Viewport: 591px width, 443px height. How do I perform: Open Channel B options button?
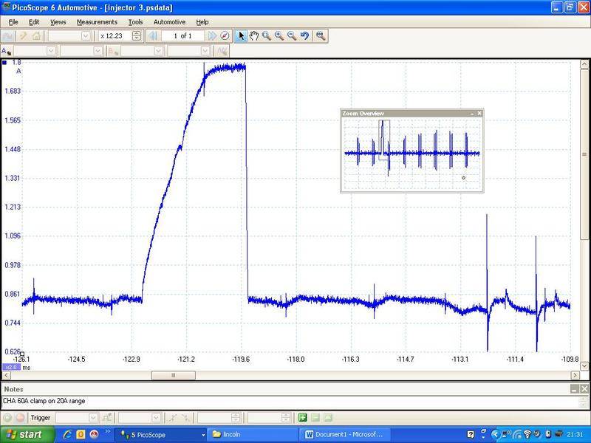coord(113,51)
